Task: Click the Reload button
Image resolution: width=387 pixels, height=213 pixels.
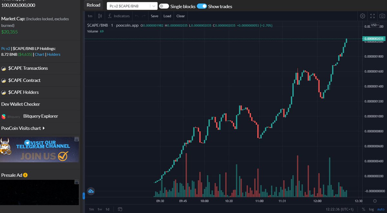Action: coord(94,5)
